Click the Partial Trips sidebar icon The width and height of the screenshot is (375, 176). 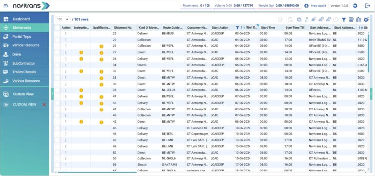pyautogui.click(x=6, y=37)
